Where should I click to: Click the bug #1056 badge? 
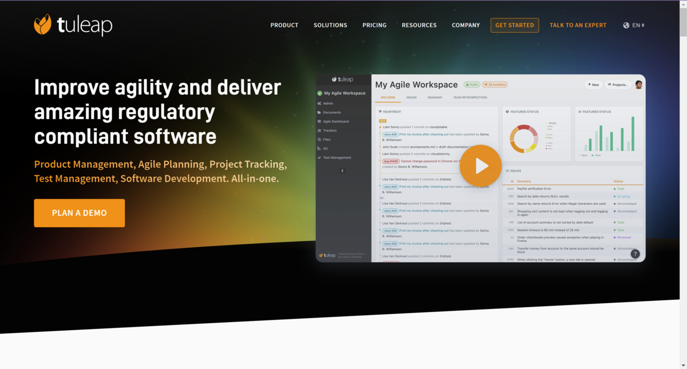[x=391, y=161]
